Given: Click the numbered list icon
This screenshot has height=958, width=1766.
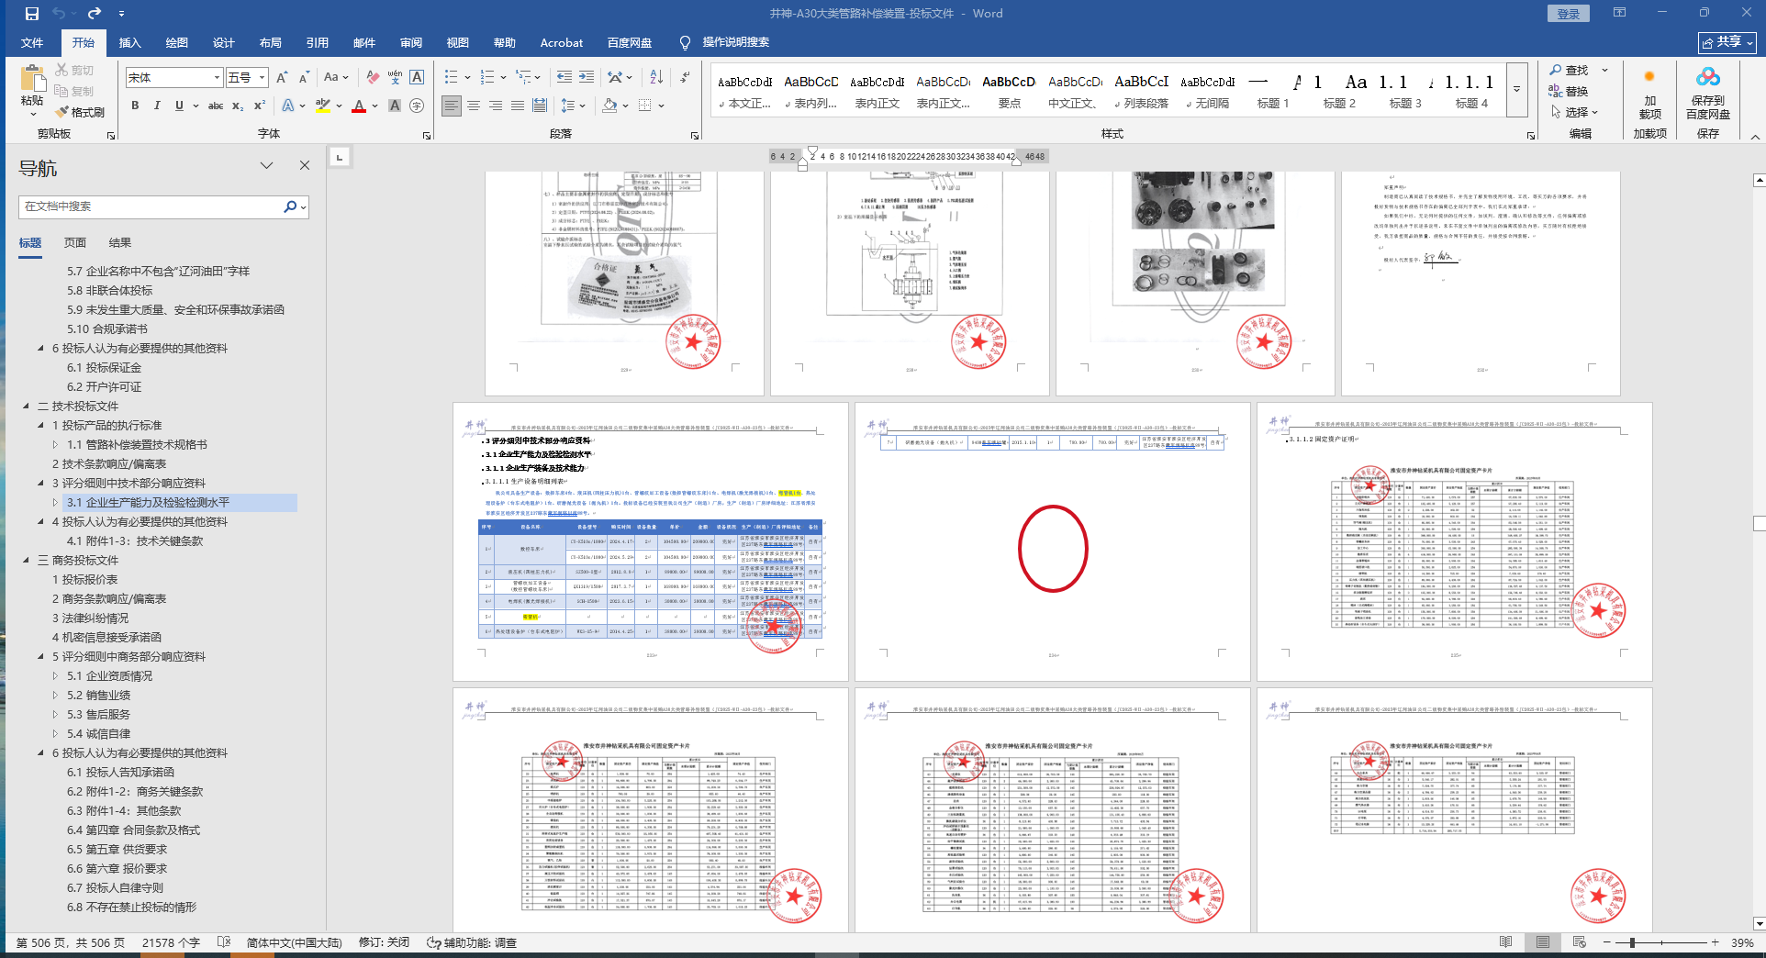Looking at the screenshot, I should (487, 77).
